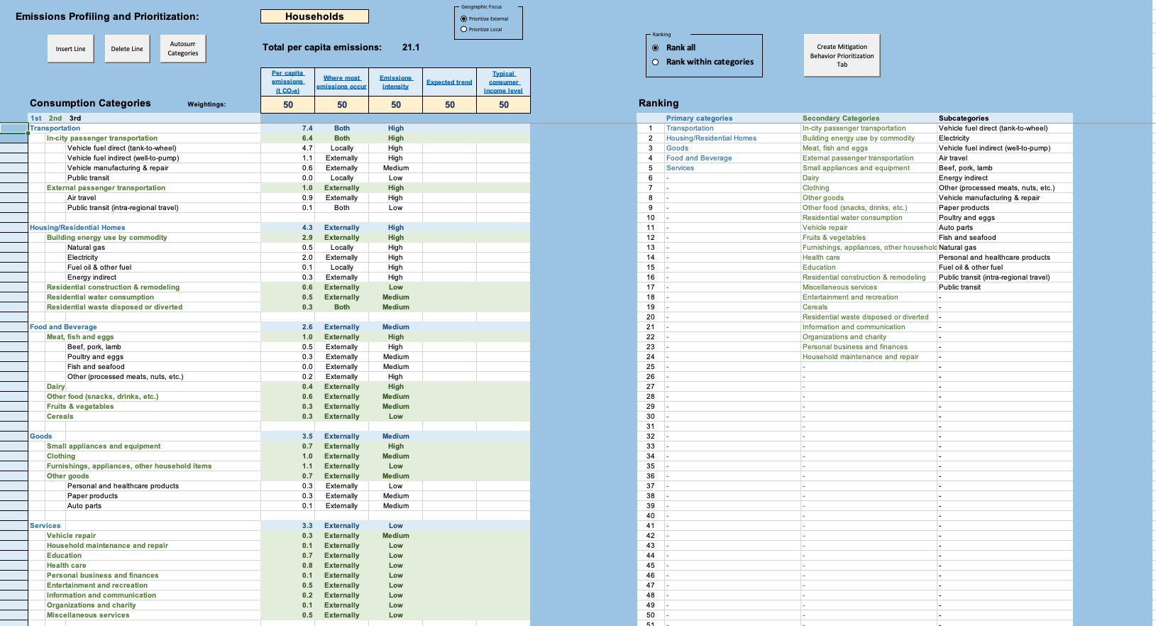Select the Air travel consumption row
1156x626 pixels.
[x=279, y=198]
